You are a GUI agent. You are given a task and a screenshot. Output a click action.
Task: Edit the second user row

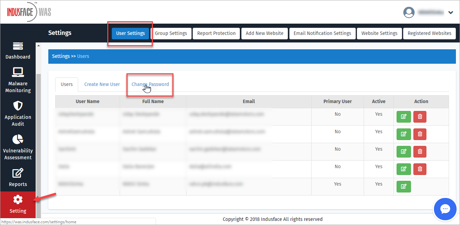coord(403,134)
